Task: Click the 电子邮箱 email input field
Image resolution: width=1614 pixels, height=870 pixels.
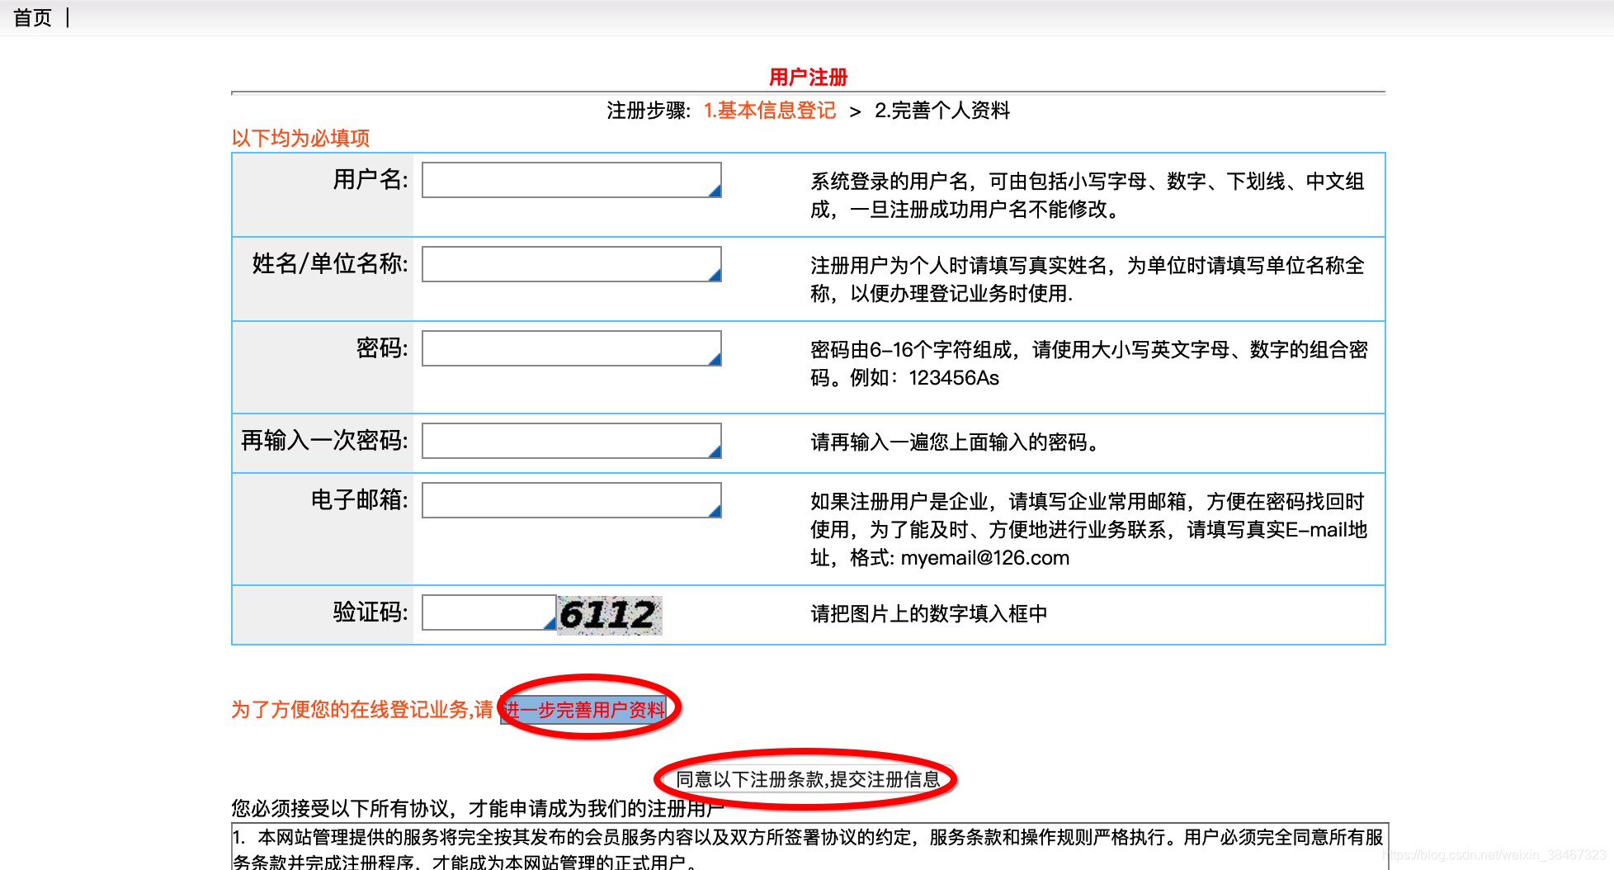Action: [x=569, y=500]
